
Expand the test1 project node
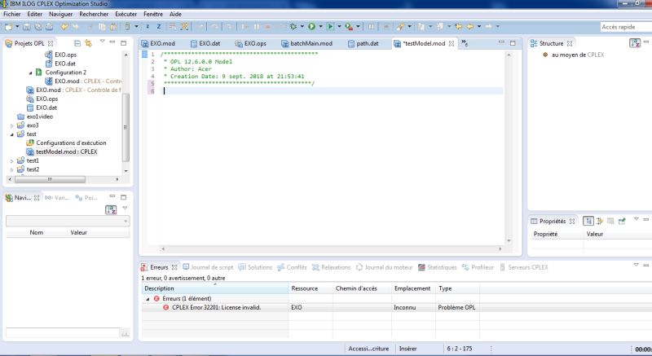point(11,160)
